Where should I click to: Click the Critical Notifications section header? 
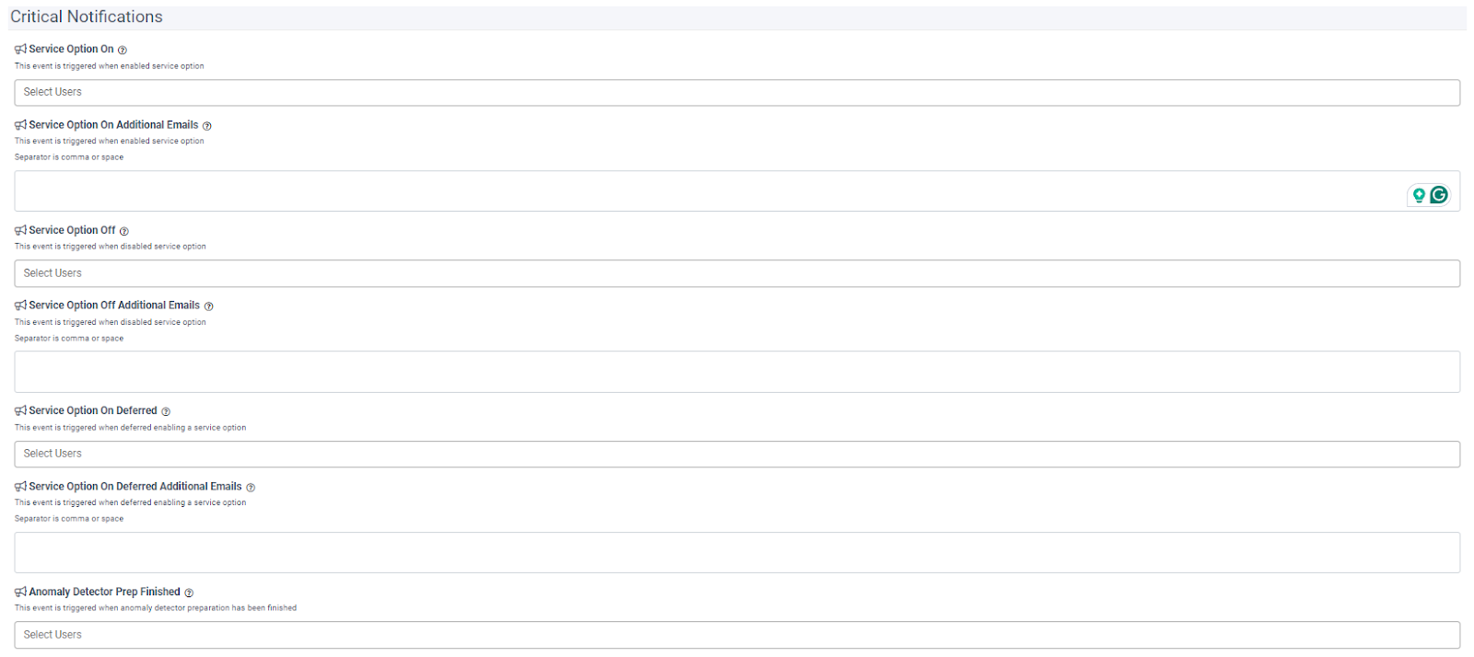click(87, 17)
